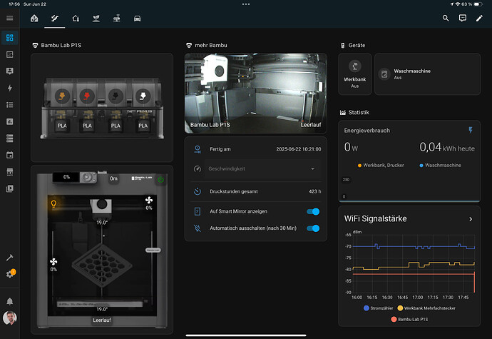Click the search magnifier icon
492x339 pixels.
coord(446,19)
